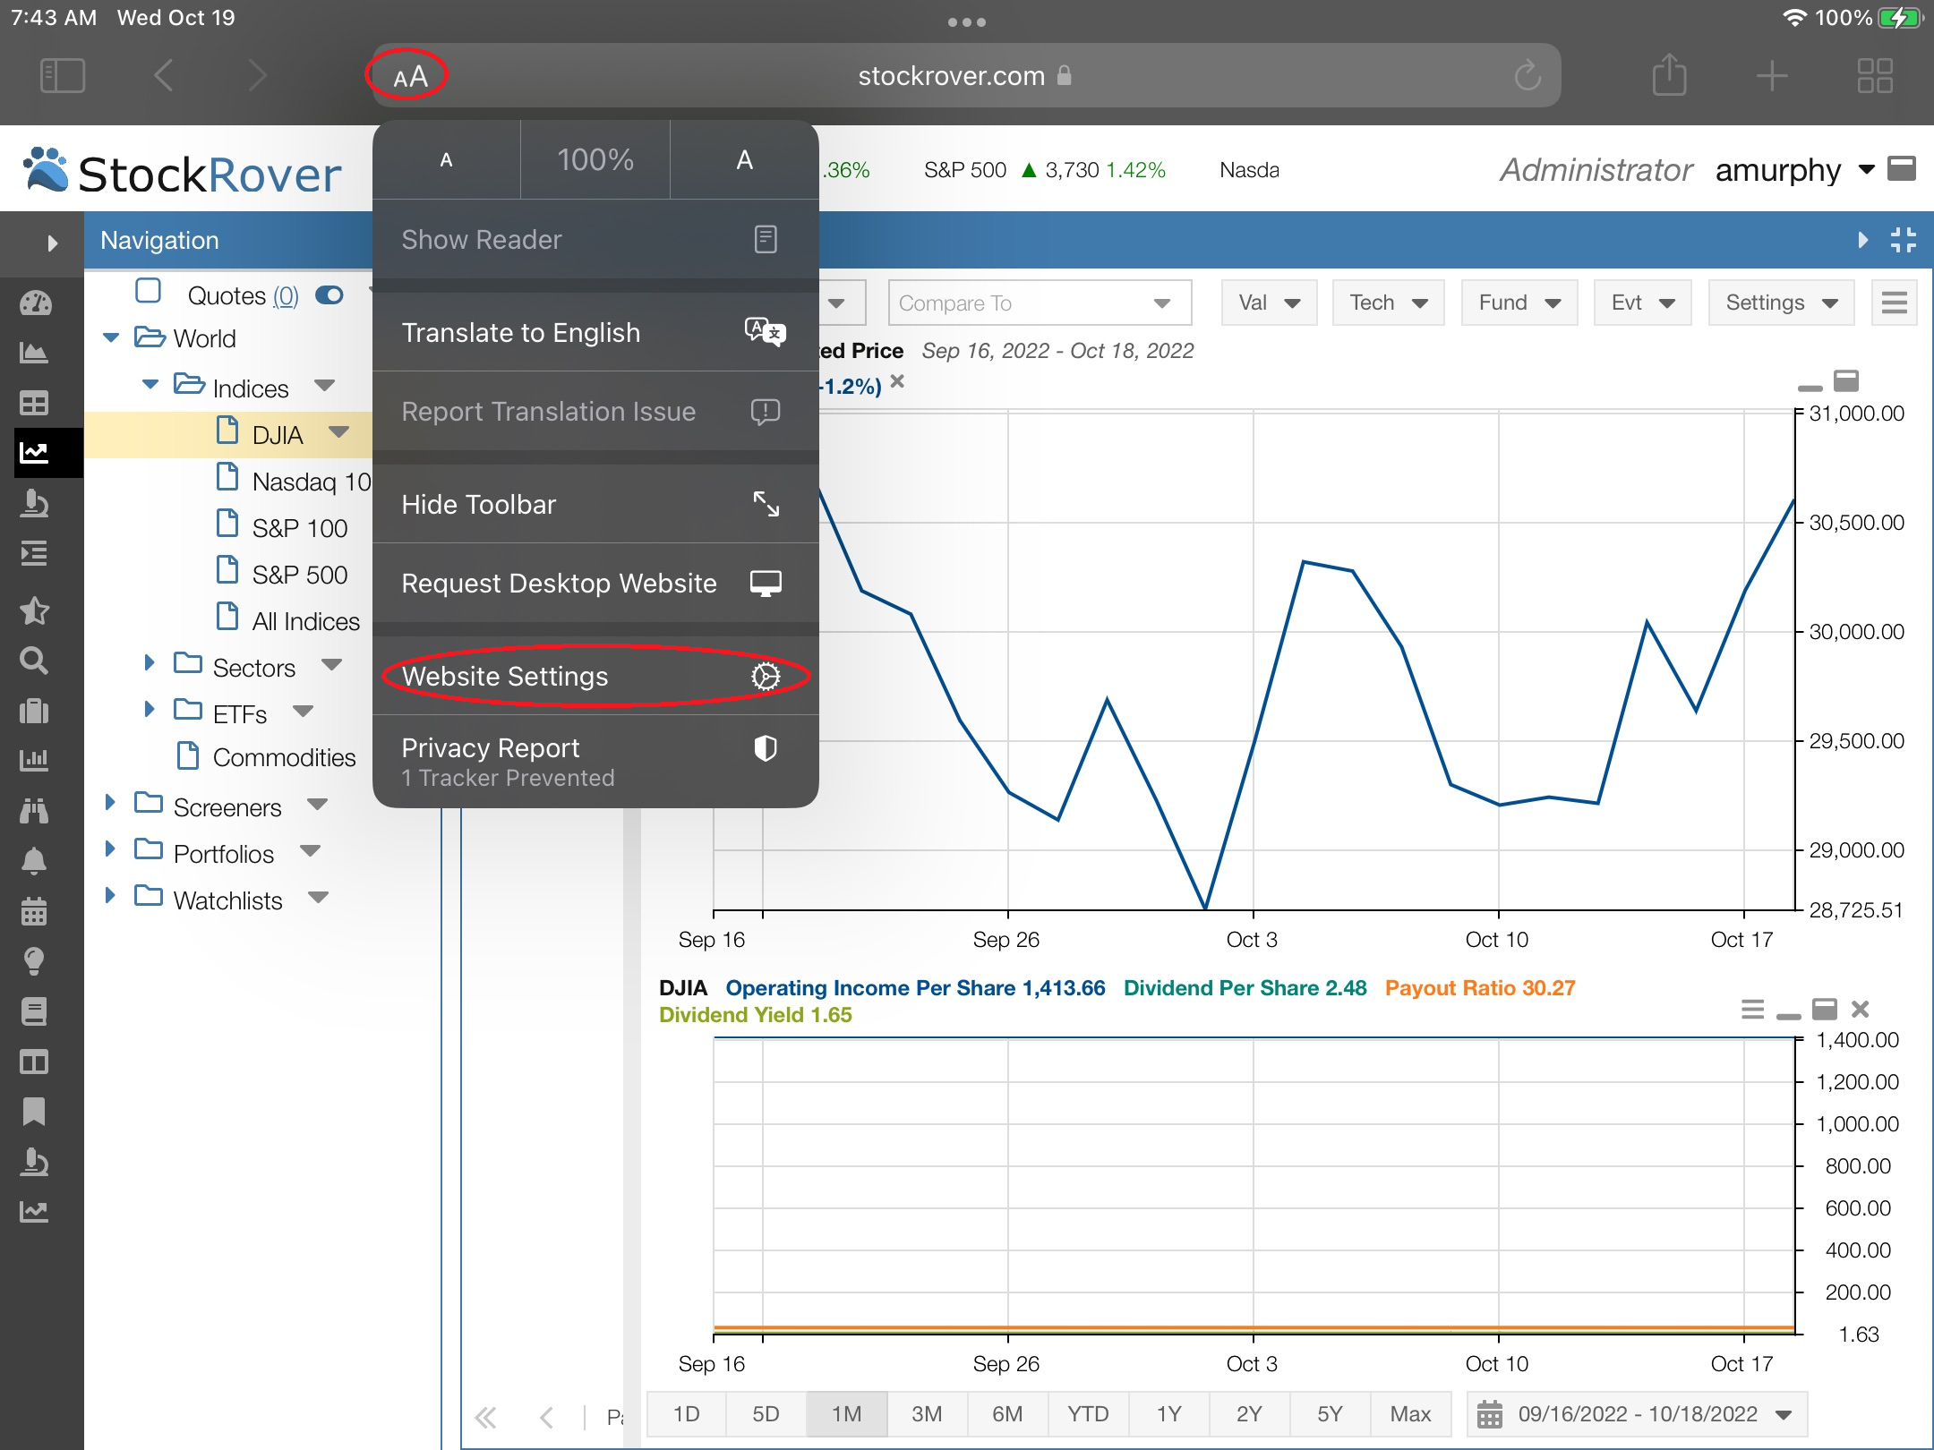Choose Request Desktop Website
This screenshot has width=1934, height=1450.
coord(595,583)
